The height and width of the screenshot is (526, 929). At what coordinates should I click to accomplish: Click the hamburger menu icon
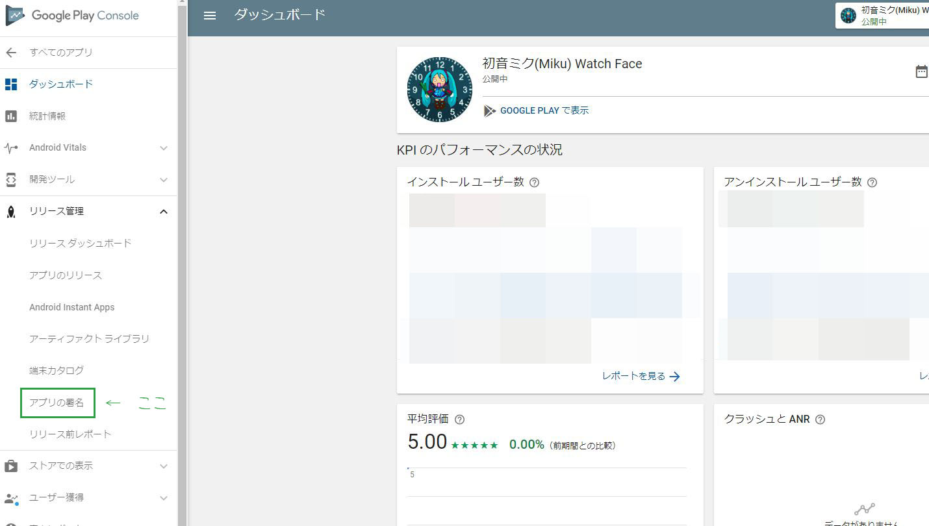[209, 16]
